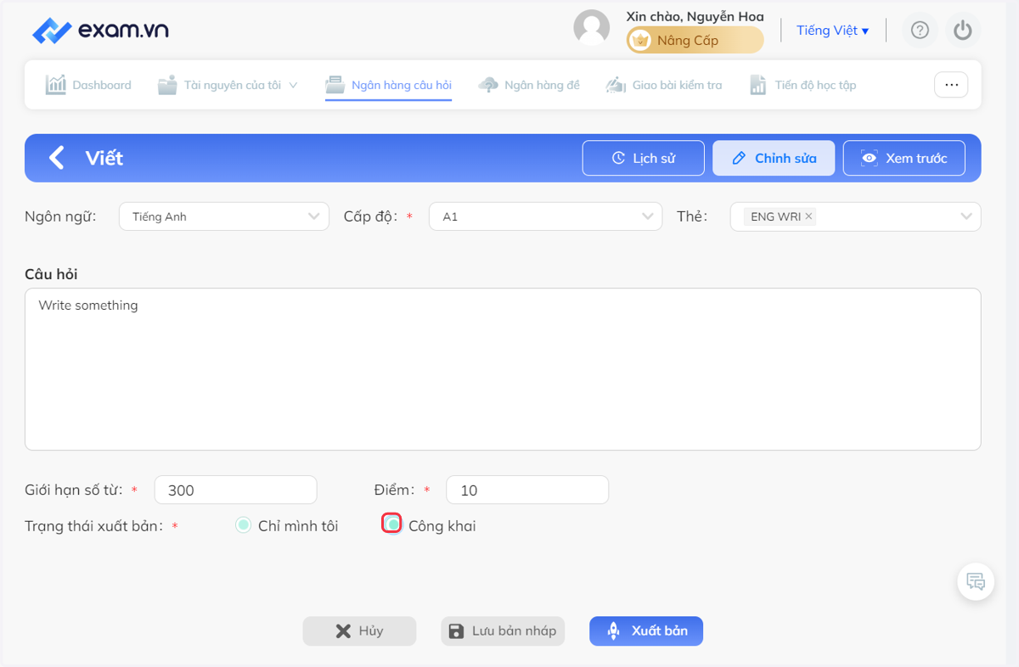Click the Xuất bản publish button
1019x667 pixels.
point(646,631)
